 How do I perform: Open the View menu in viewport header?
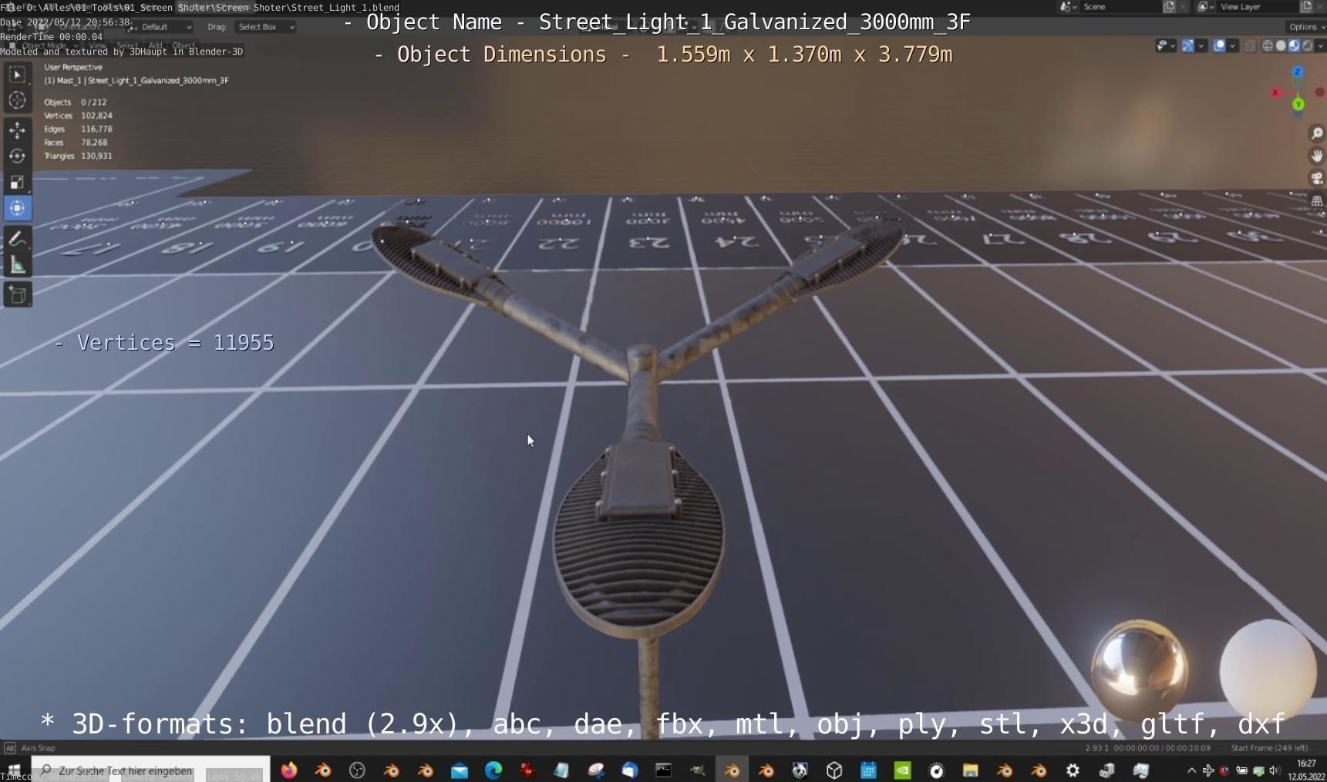click(97, 46)
